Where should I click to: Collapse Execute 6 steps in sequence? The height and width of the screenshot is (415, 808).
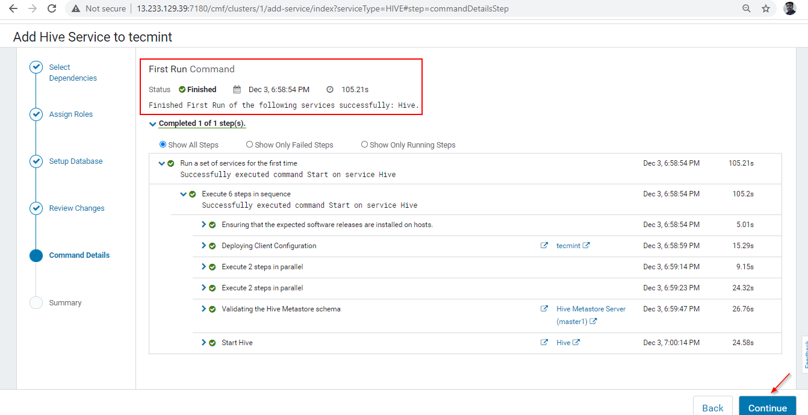[x=183, y=194]
